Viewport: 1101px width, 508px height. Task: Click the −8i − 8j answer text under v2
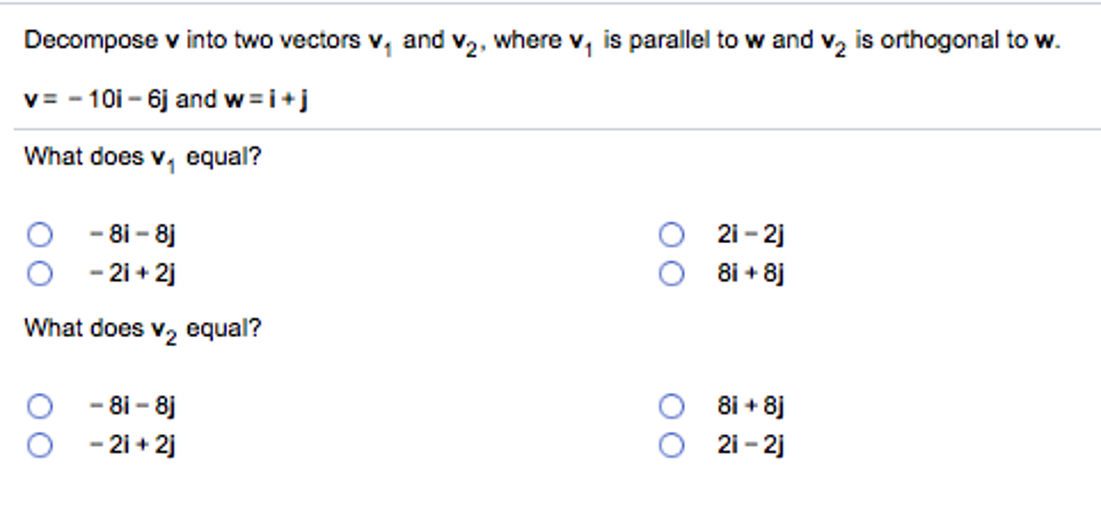coord(133,406)
